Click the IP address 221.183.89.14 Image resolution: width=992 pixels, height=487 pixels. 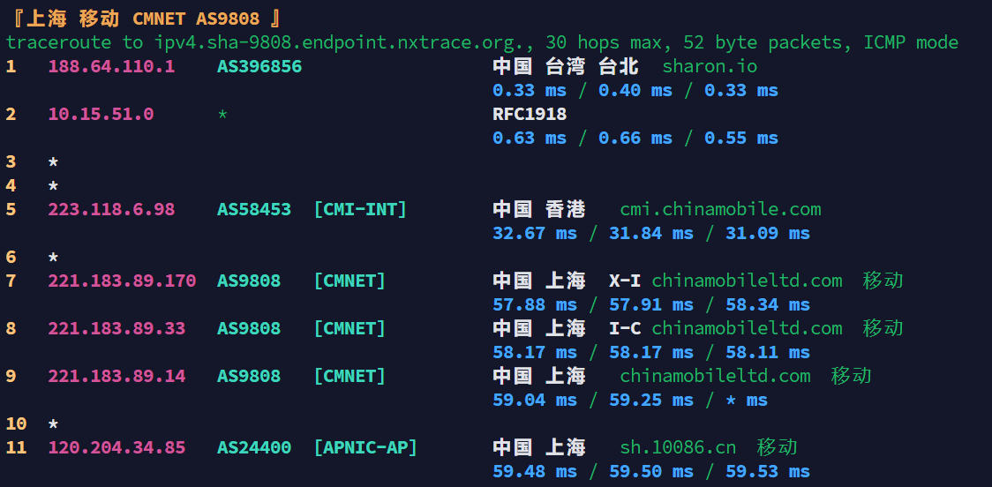[116, 376]
